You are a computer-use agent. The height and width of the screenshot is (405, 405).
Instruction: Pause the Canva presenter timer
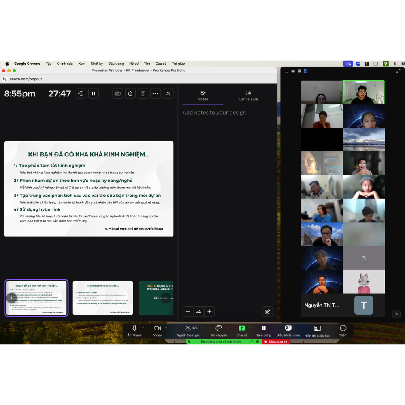(x=94, y=94)
